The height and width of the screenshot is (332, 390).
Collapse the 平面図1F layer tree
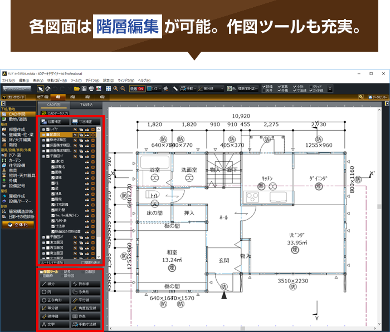click(43, 156)
